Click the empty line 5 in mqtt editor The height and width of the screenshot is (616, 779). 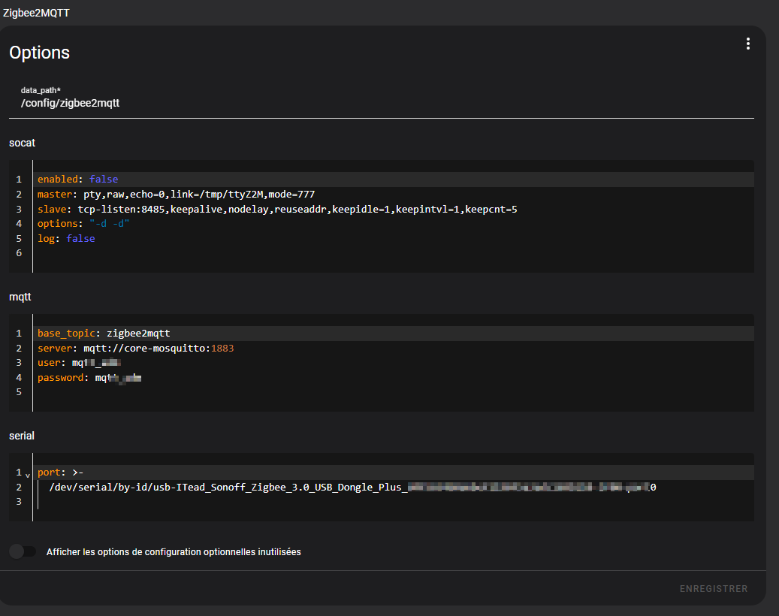pyautogui.click(x=395, y=392)
